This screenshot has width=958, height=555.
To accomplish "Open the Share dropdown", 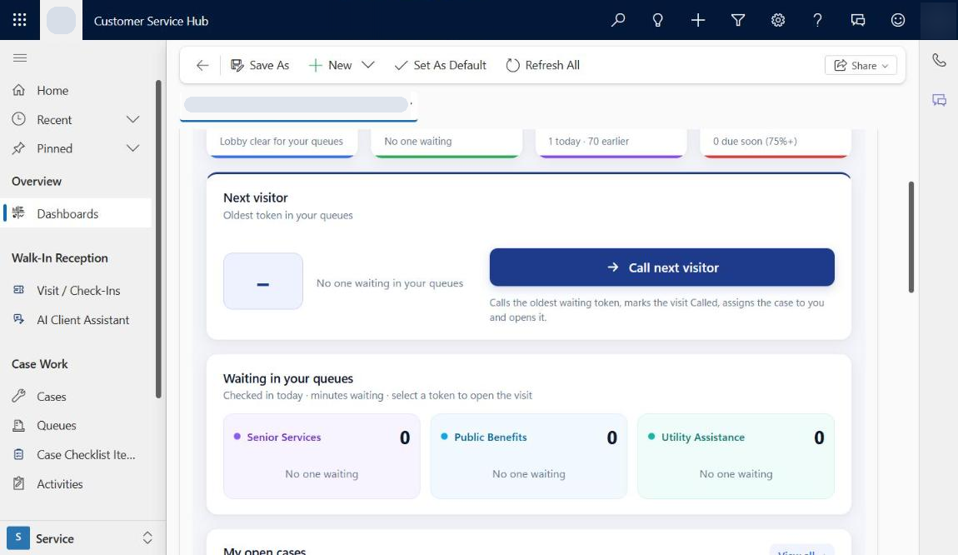I will click(x=861, y=65).
